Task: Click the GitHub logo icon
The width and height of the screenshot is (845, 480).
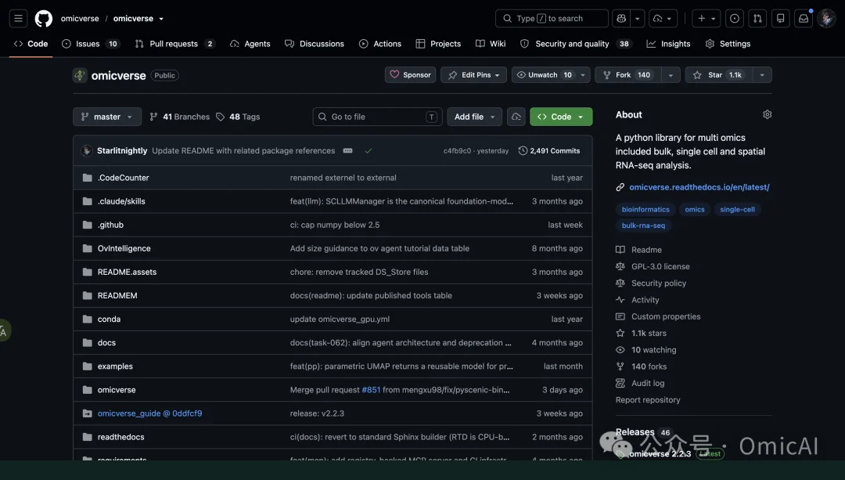Action: coord(44,18)
